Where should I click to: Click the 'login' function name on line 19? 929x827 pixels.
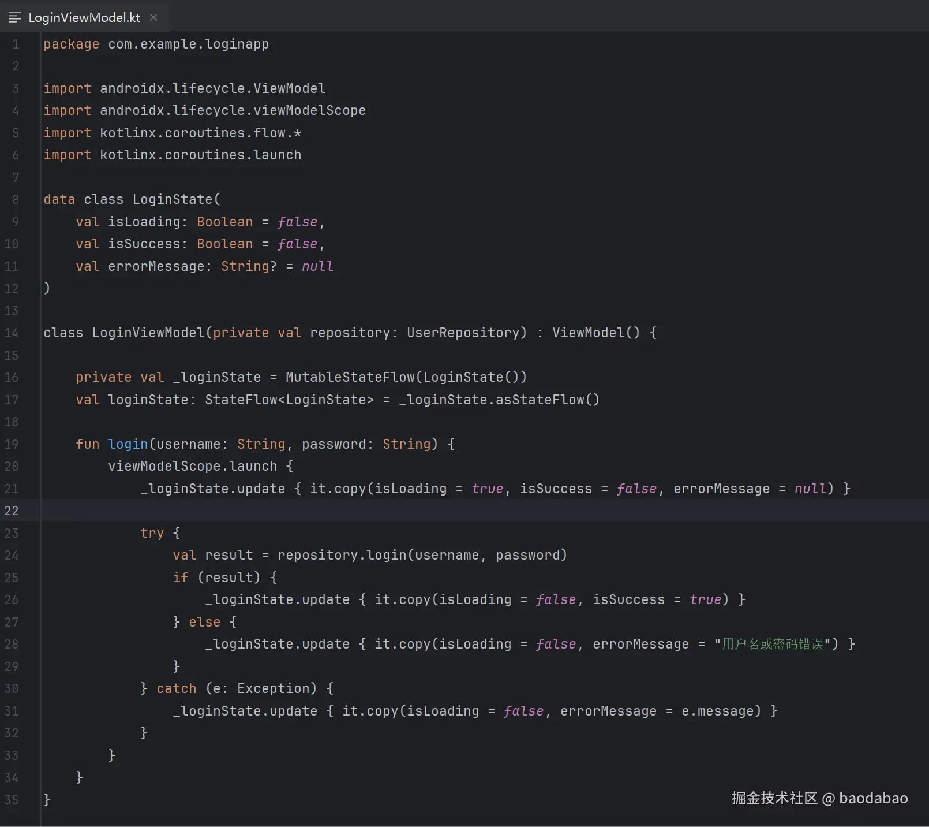click(x=128, y=444)
